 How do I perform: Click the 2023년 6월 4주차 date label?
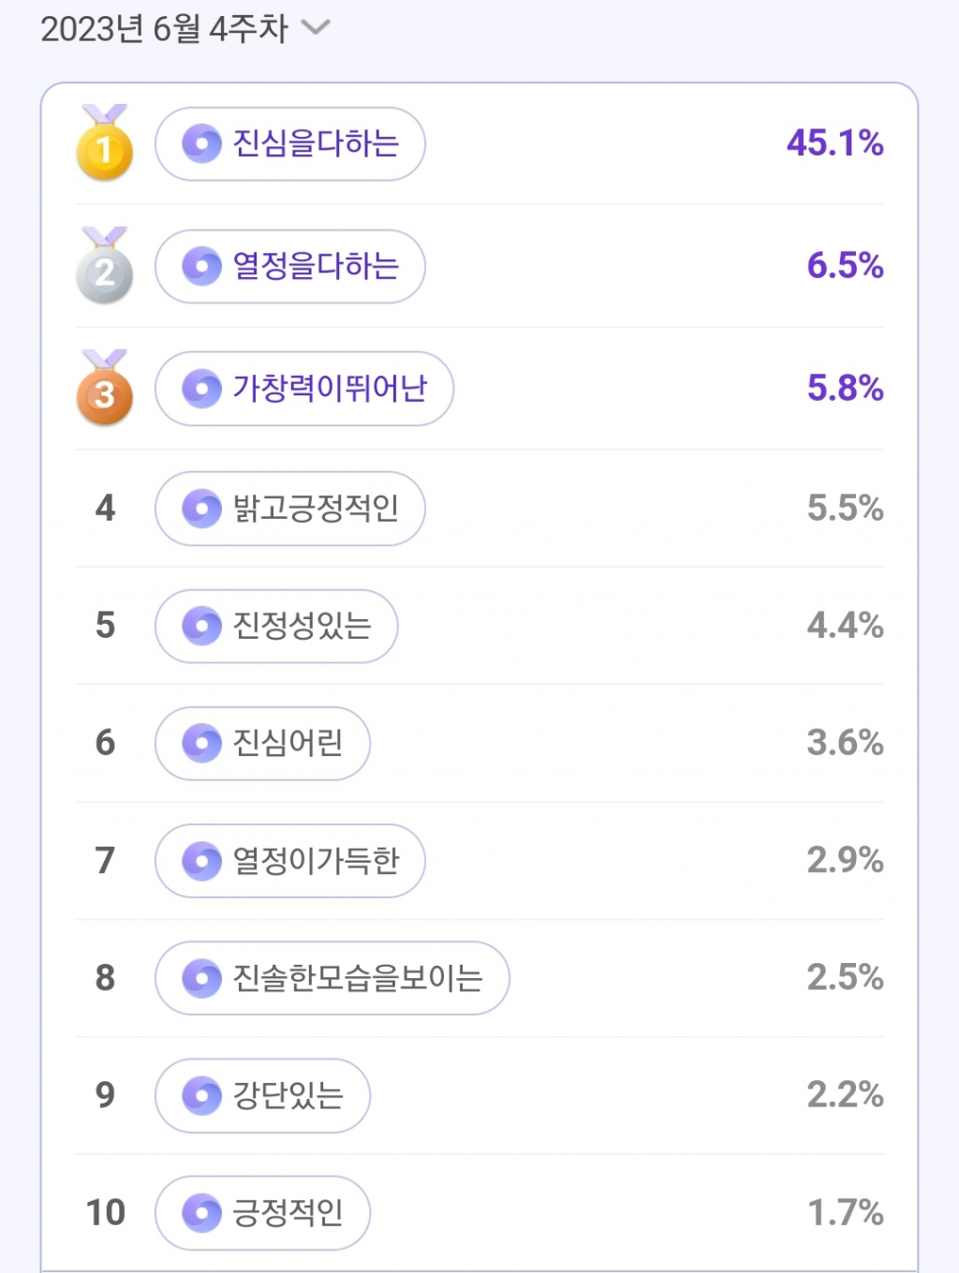click(164, 28)
